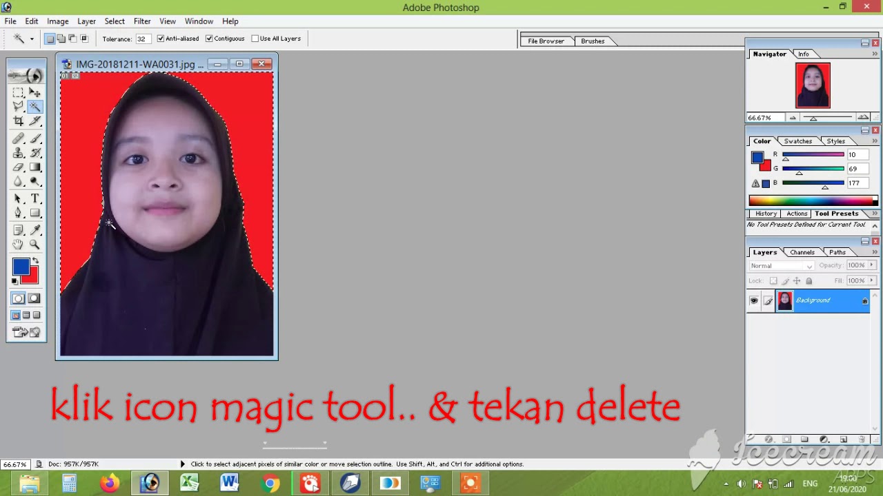
Task: Select the Notes tool
Action: (18, 230)
